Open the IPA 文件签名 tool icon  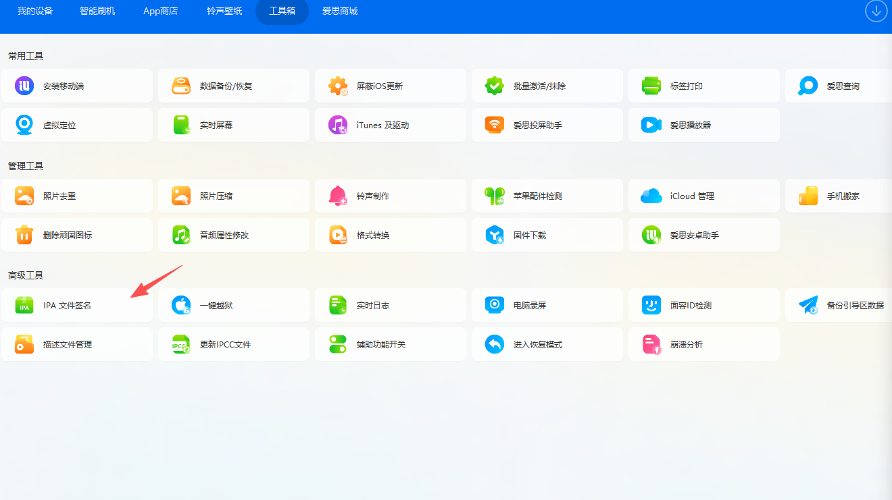pyautogui.click(x=25, y=306)
